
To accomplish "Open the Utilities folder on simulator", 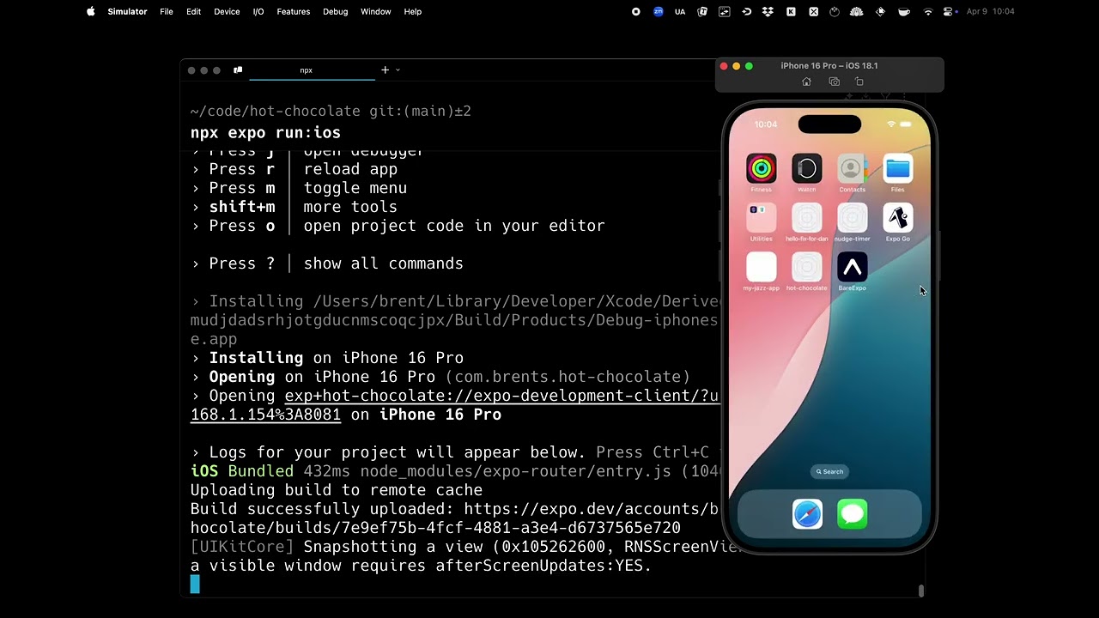I will pos(761,218).
